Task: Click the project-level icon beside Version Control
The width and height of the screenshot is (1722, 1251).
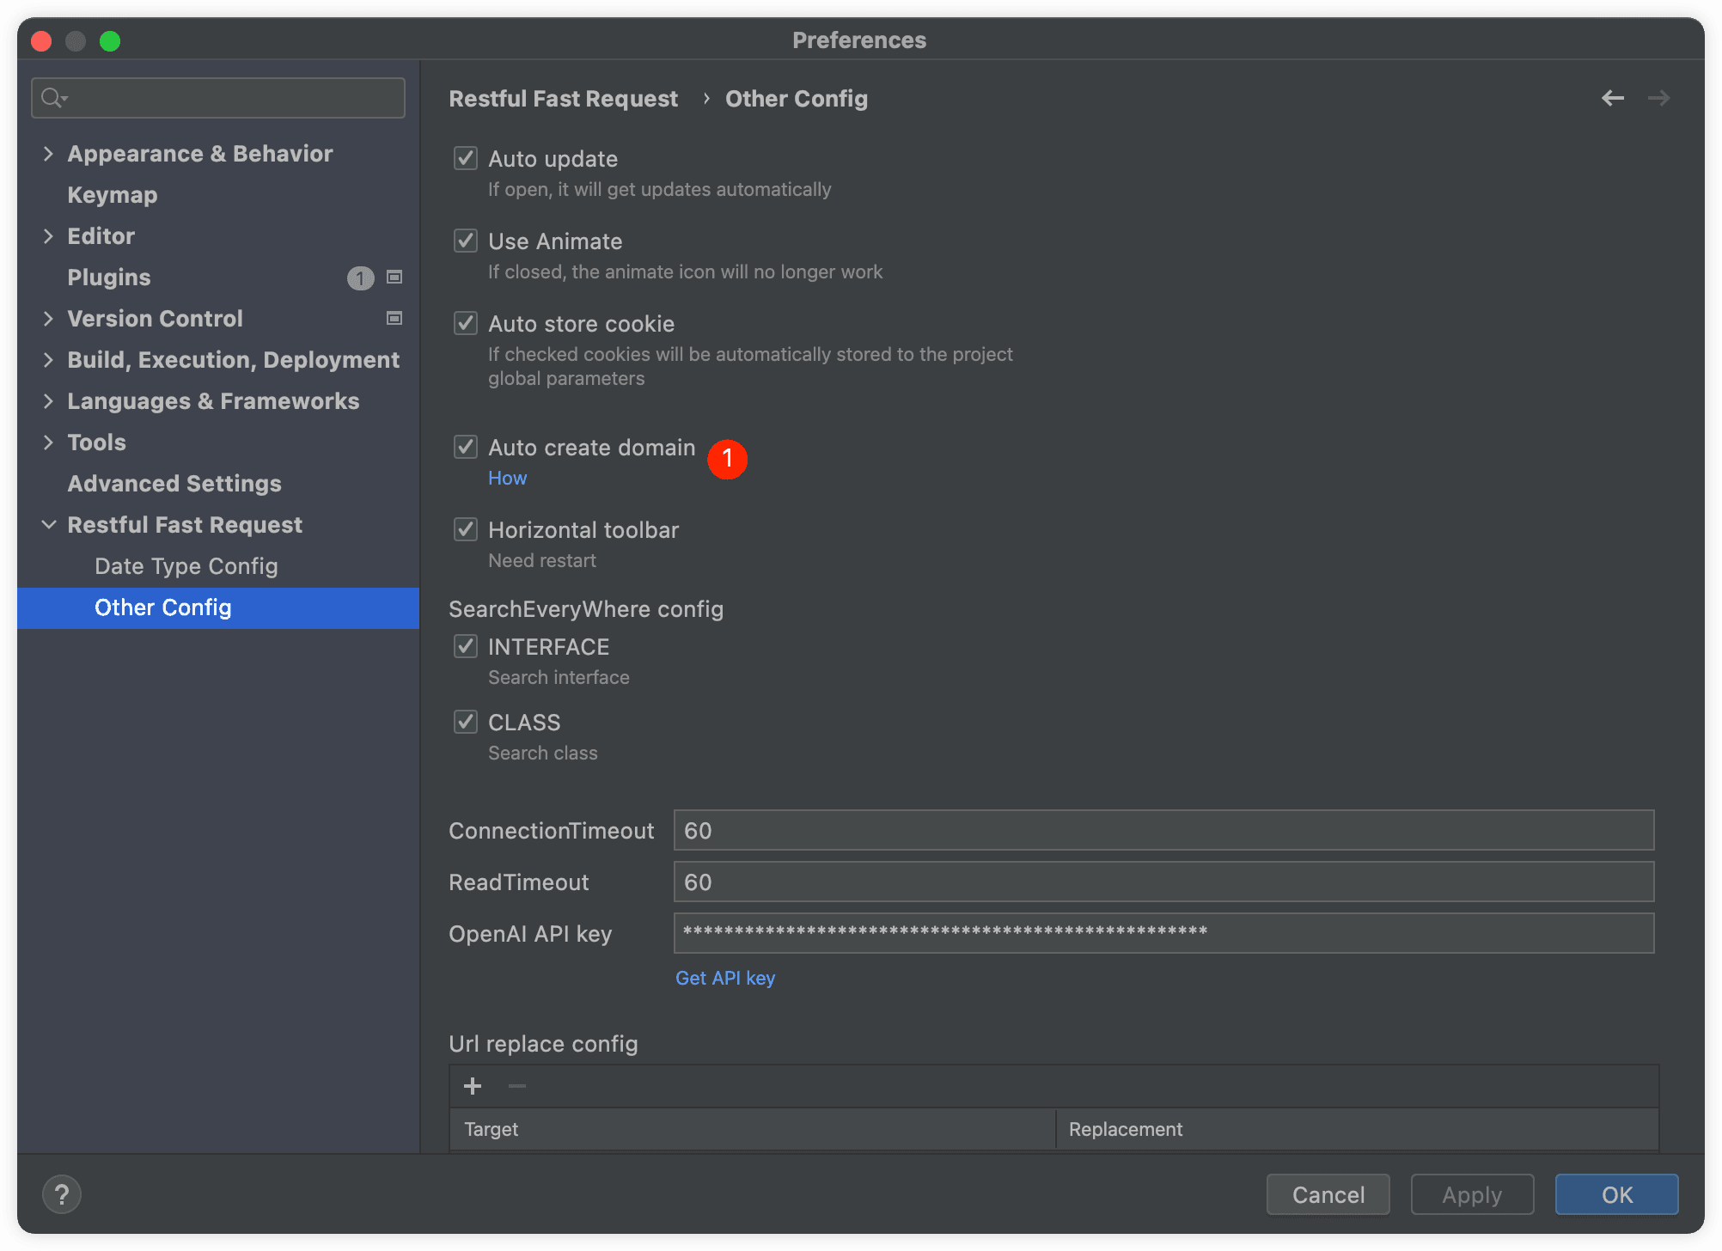Action: [394, 318]
